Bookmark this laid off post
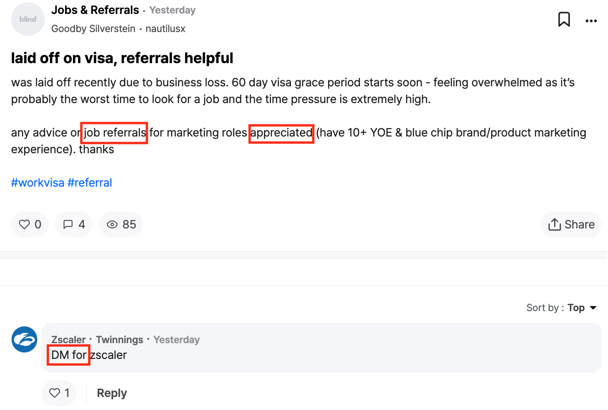Viewport: 608px width, 410px height. 564,20
